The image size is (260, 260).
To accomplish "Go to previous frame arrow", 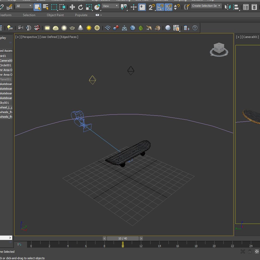I will point(105,238).
